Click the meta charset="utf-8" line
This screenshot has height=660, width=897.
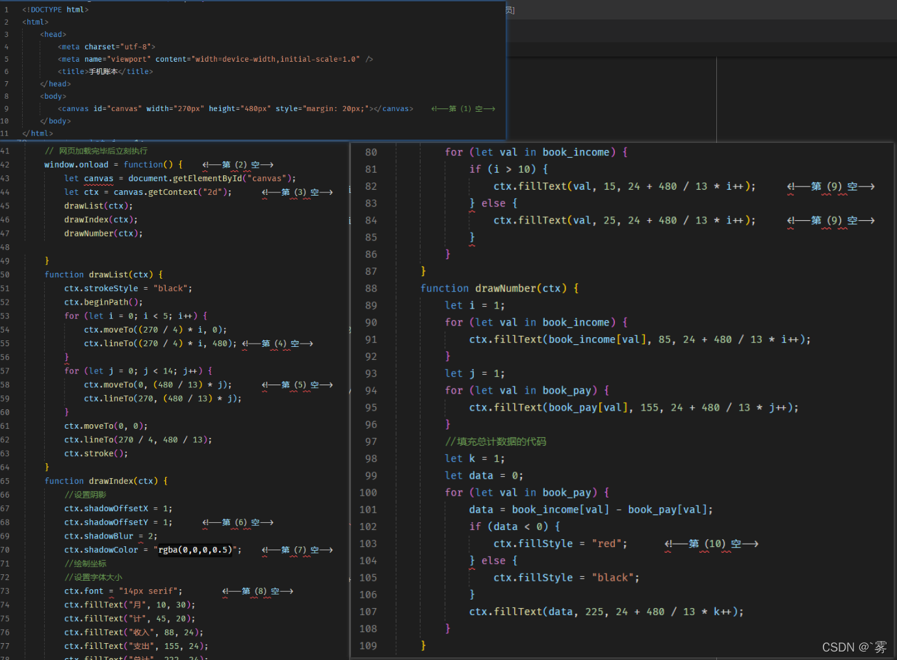pos(107,47)
